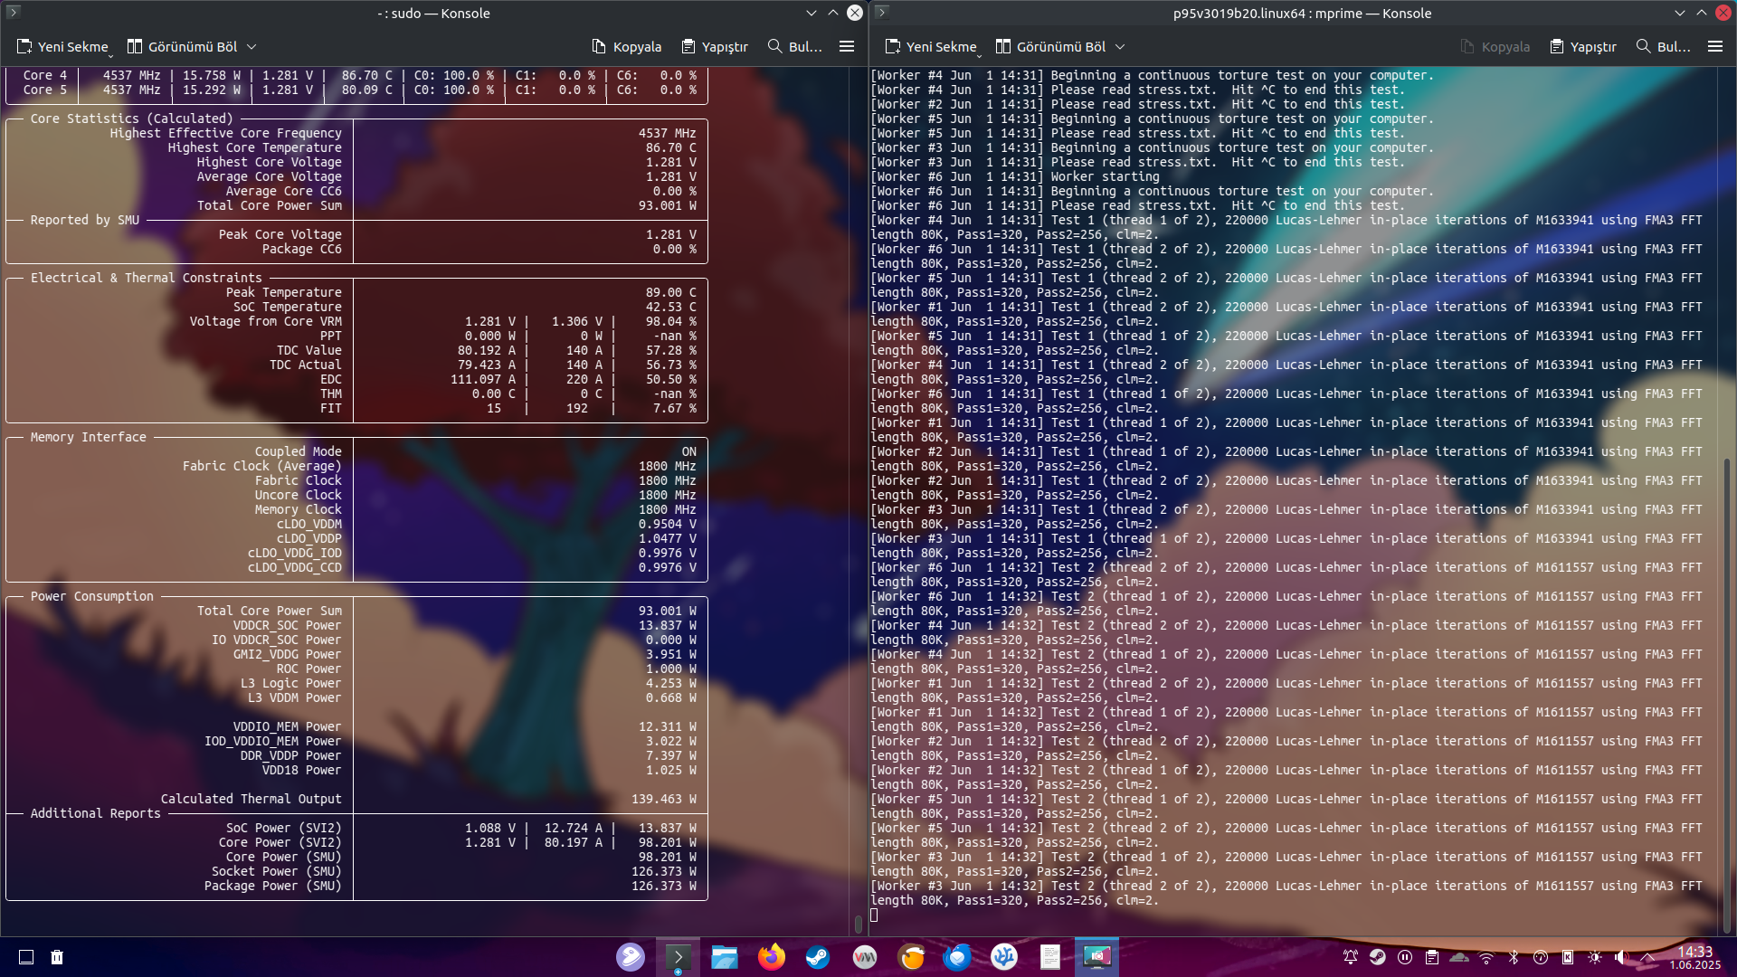Click the sudo Konsole scrollbar handle
Image resolution: width=1737 pixels, height=977 pixels.
858,924
